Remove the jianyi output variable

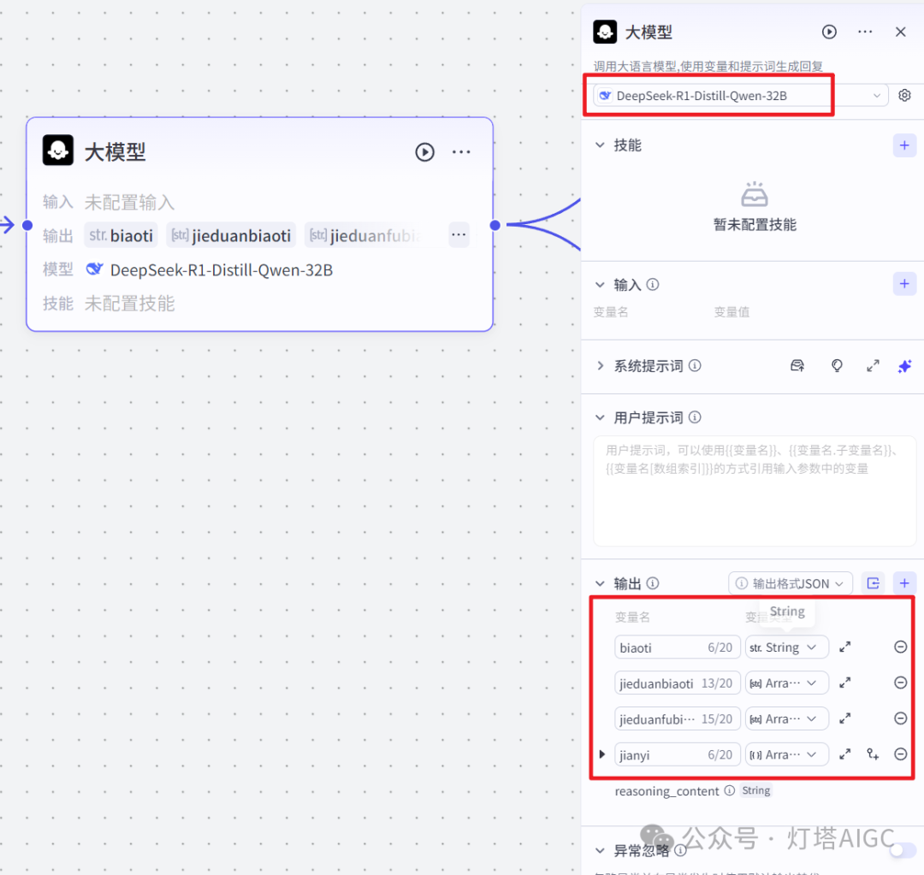[x=900, y=754]
